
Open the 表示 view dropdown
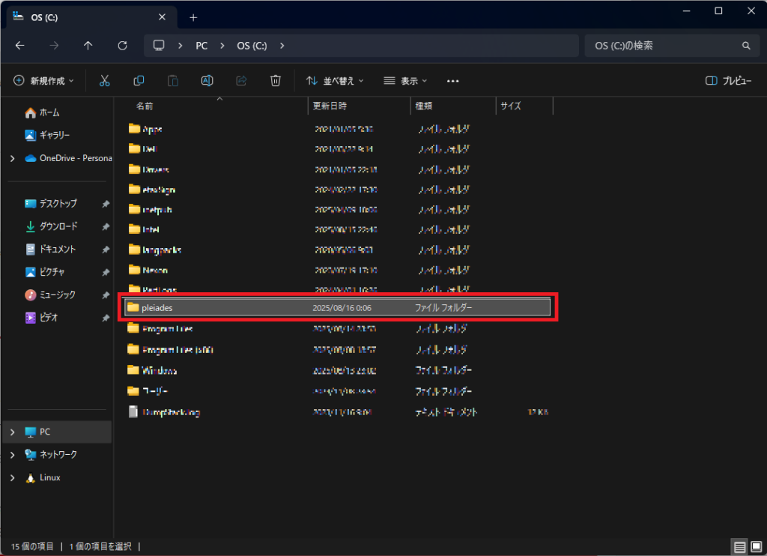click(x=405, y=80)
